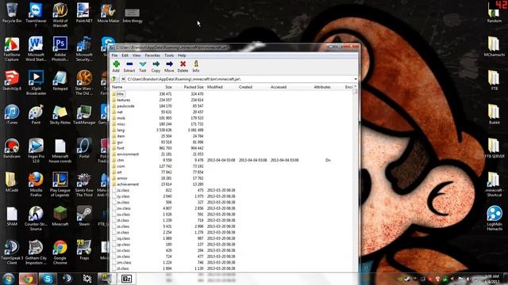Image resolution: width=508 pixels, height=285 pixels.
Task: Click the 7-Zip taskbar button
Action: click(126, 279)
